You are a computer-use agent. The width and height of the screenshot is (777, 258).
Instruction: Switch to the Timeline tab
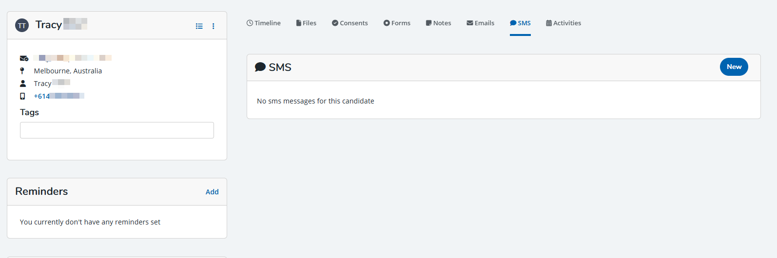pyautogui.click(x=264, y=23)
